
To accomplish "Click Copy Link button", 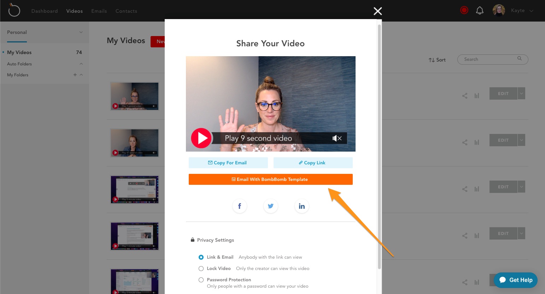I will click(x=313, y=163).
